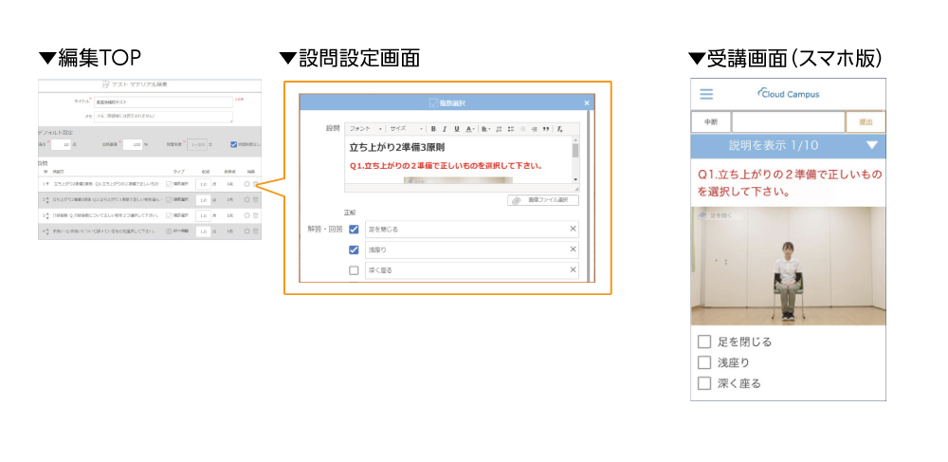This screenshot has width=948, height=462.
Task: Check 足を閉じる in the smartphone view
Action: click(x=703, y=342)
